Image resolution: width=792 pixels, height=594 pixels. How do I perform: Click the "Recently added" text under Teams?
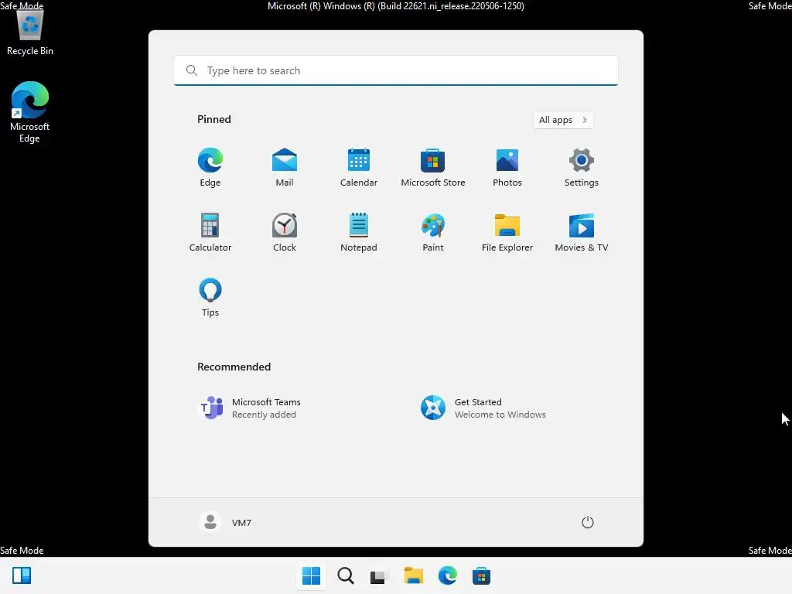pyautogui.click(x=264, y=415)
